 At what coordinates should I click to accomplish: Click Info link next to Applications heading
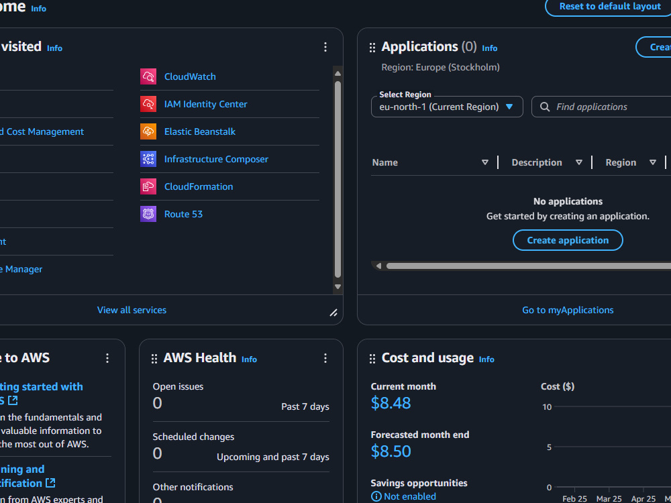pyautogui.click(x=490, y=48)
